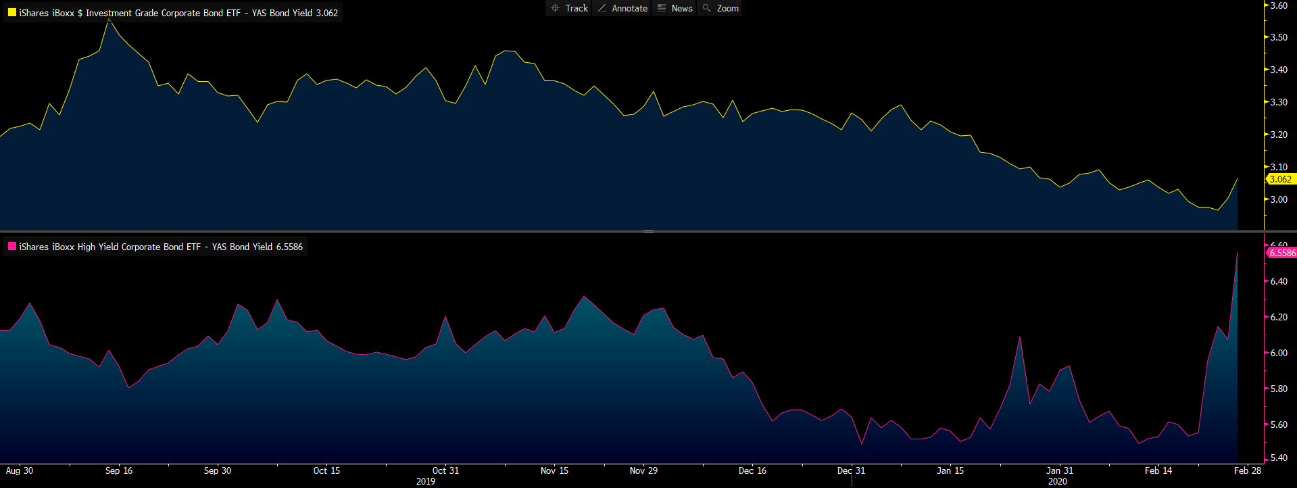Activate the Zoom magnifier tool
The height and width of the screenshot is (488, 1297).
(720, 8)
